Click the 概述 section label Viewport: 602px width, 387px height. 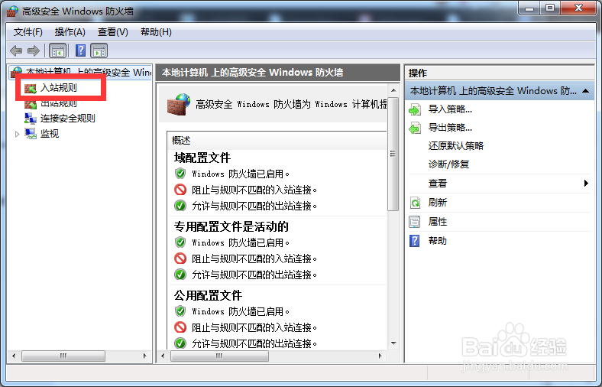pos(181,140)
